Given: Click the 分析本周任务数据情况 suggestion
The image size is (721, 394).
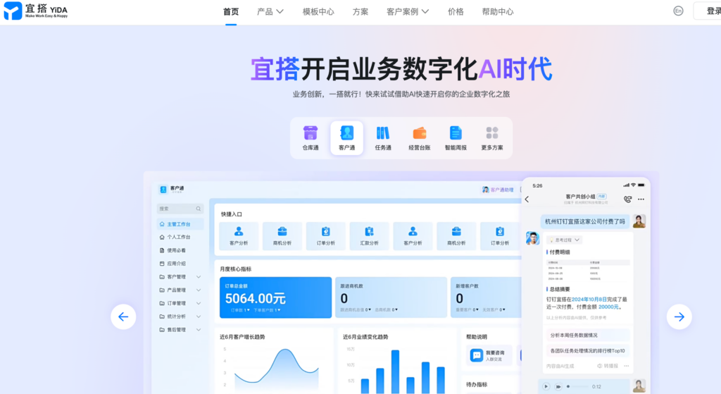Looking at the screenshot, I should click(587, 335).
